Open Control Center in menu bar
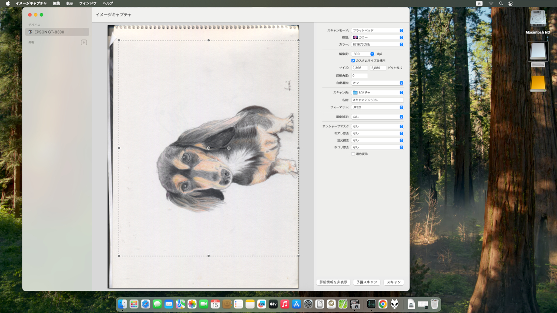This screenshot has height=313, width=557. coord(511,3)
